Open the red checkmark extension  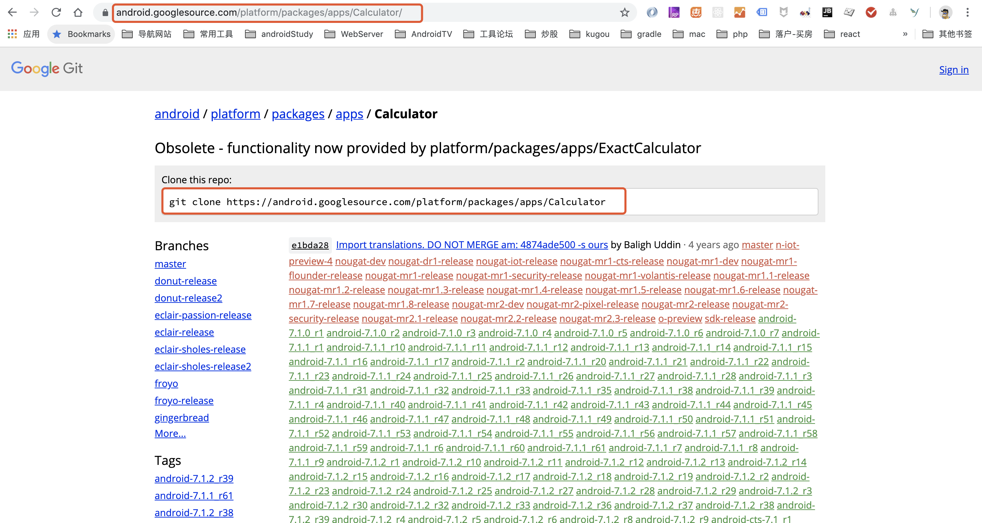pyautogui.click(x=871, y=13)
